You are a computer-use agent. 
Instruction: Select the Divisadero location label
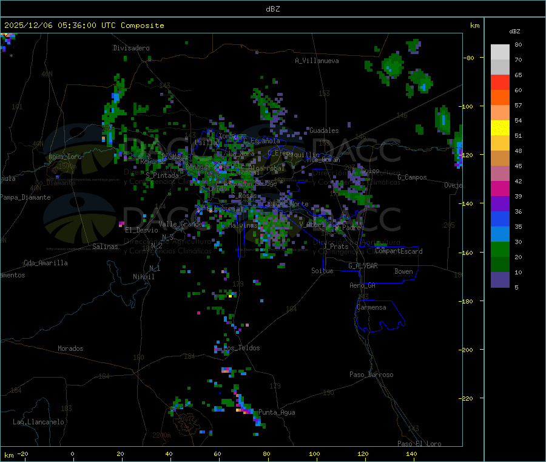(x=131, y=48)
